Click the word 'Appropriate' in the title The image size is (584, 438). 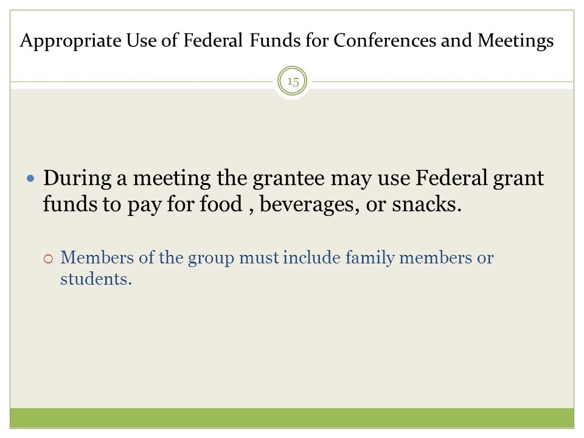coord(71,41)
